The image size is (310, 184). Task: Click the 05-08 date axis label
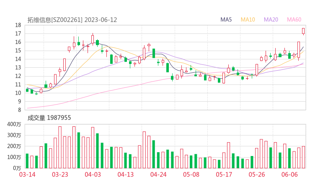point(191,174)
